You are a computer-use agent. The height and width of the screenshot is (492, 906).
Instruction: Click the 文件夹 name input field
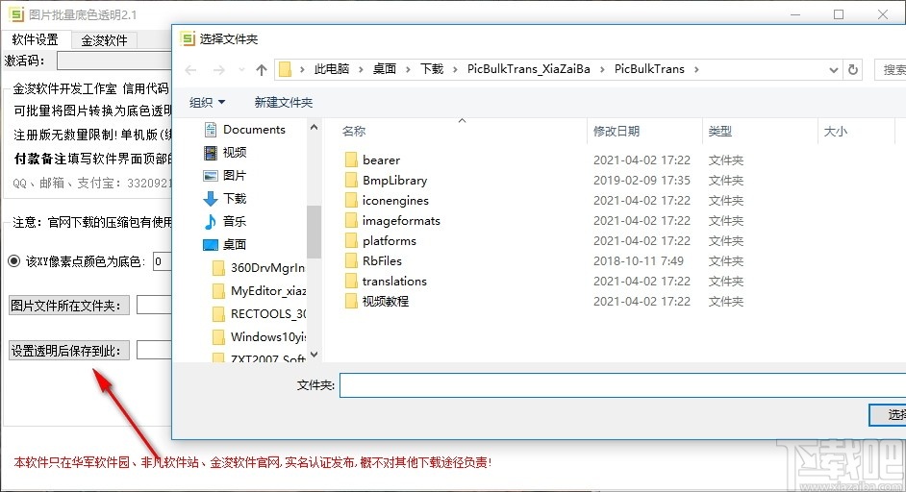tap(622, 385)
